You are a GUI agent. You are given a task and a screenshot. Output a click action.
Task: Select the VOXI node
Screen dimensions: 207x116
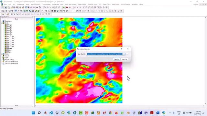(x=6, y=58)
